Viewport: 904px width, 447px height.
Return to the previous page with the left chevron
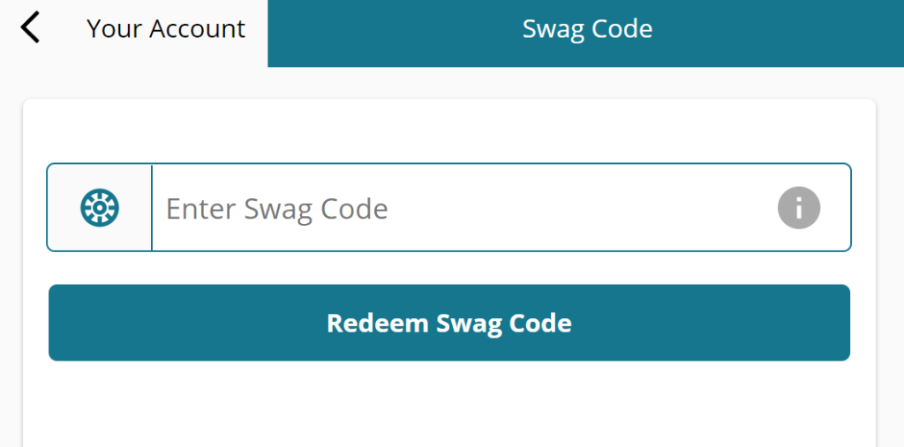click(x=30, y=27)
